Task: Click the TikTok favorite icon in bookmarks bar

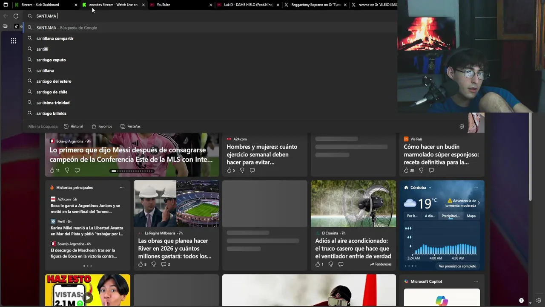Action: pyautogui.click(x=17, y=26)
